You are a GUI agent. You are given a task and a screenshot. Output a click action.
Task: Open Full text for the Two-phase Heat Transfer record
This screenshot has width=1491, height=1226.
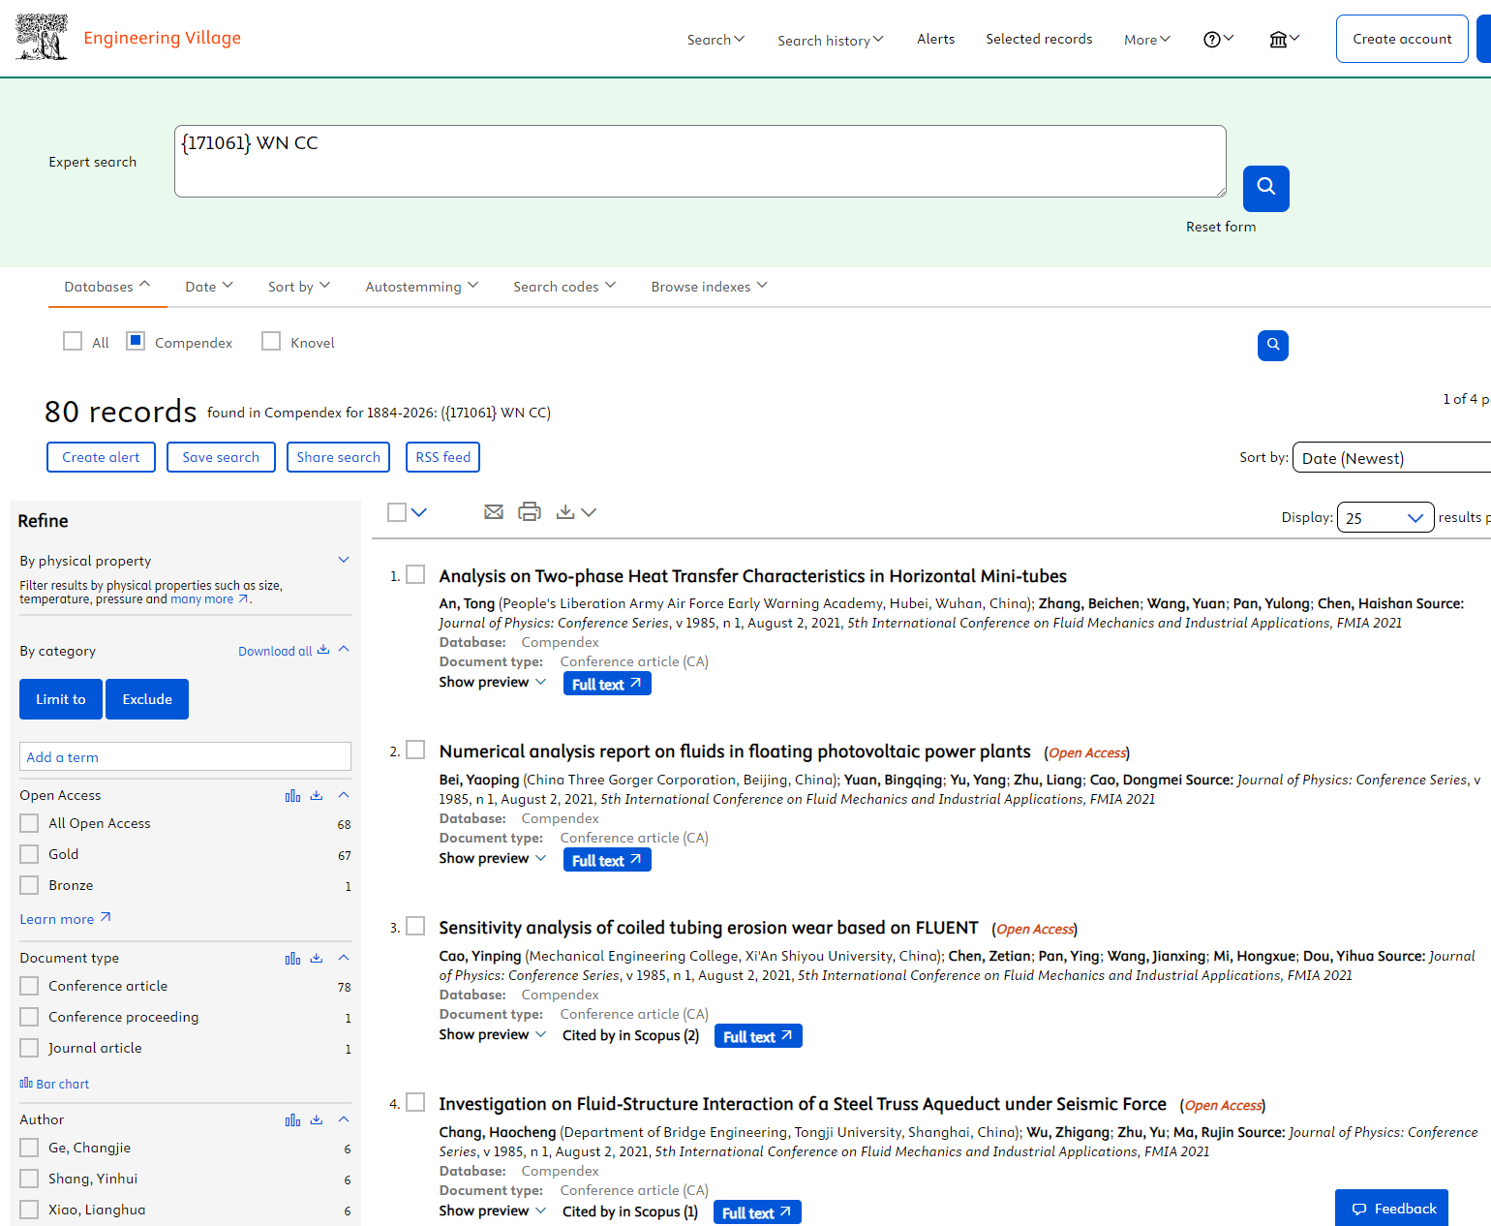[607, 684]
